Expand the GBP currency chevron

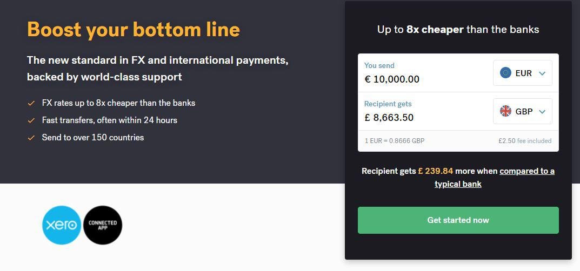542,112
